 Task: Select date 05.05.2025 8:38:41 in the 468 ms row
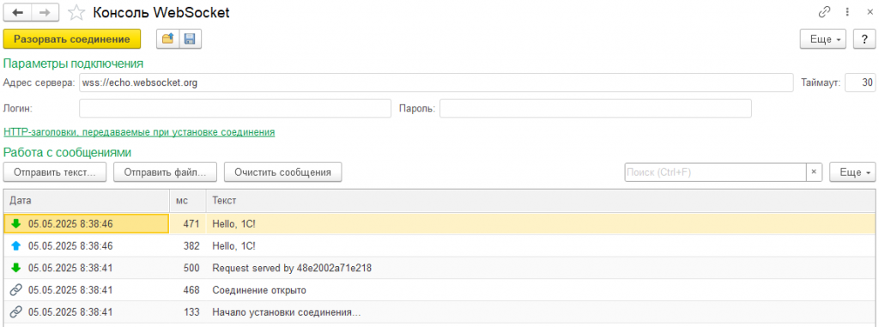tap(70, 290)
